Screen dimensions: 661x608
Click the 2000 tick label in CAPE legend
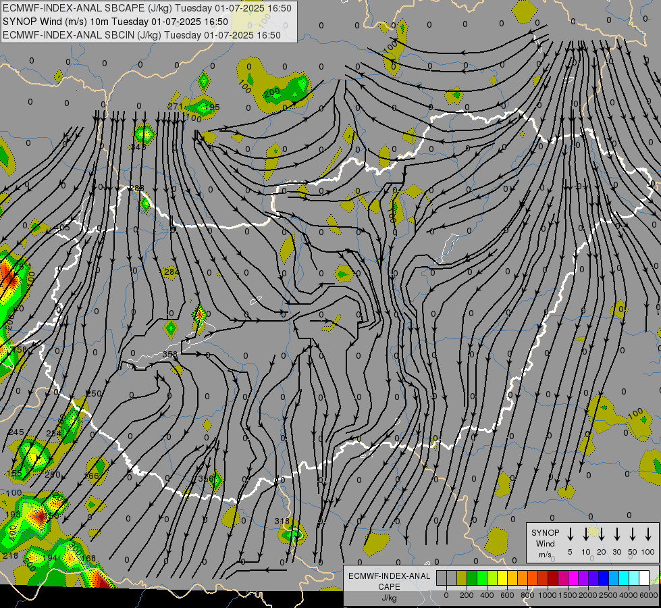[588, 595]
